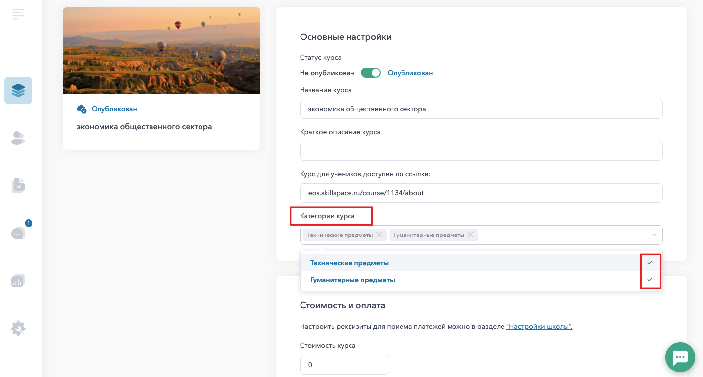The image size is (703, 377).
Task: Click the Основные настройки heading
Action: (346, 37)
